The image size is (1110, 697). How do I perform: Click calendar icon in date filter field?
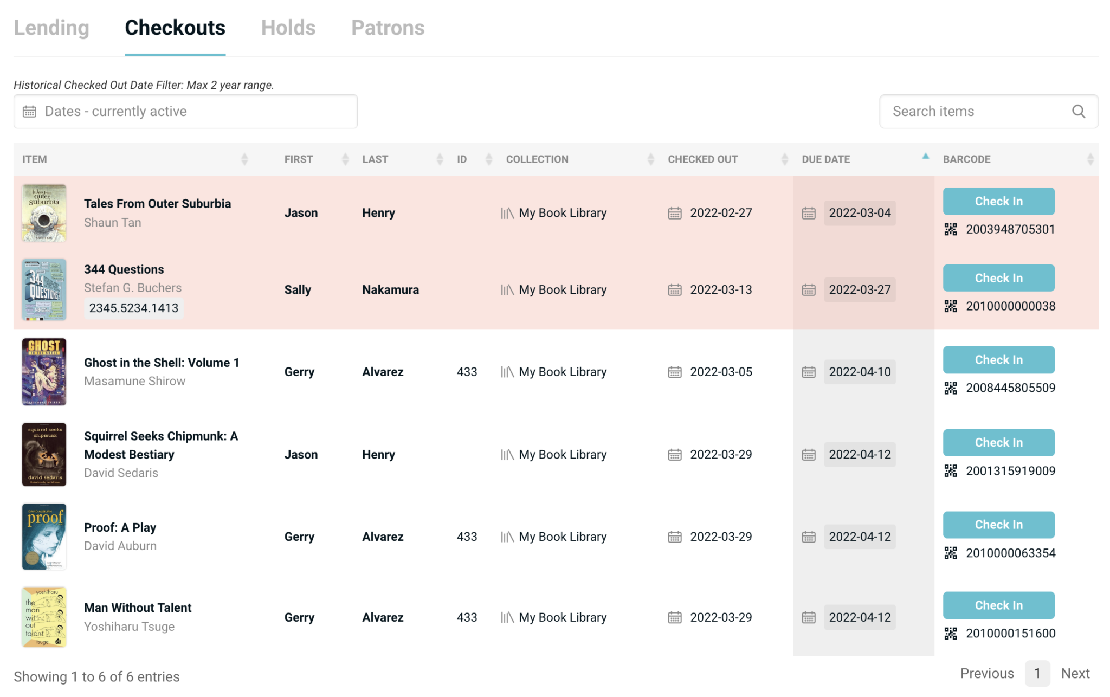click(x=29, y=112)
